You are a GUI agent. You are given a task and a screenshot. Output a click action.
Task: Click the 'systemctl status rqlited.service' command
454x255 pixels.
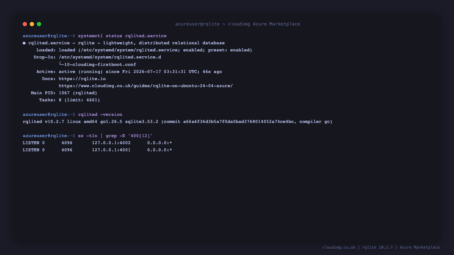click(x=122, y=36)
